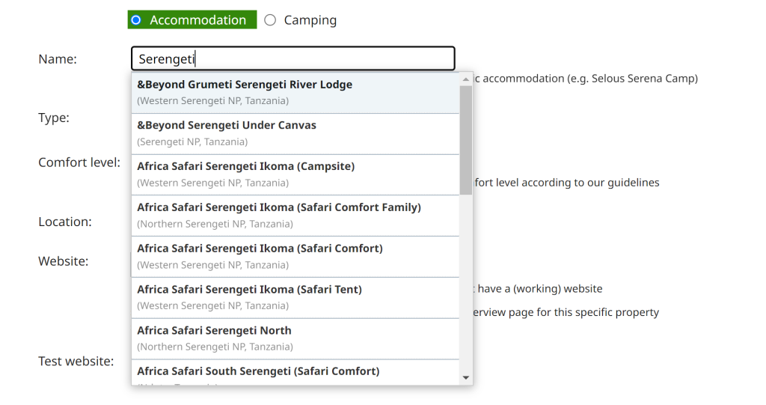Click the Name field containing Serengeti
The width and height of the screenshot is (766, 405).
pyautogui.click(x=292, y=59)
